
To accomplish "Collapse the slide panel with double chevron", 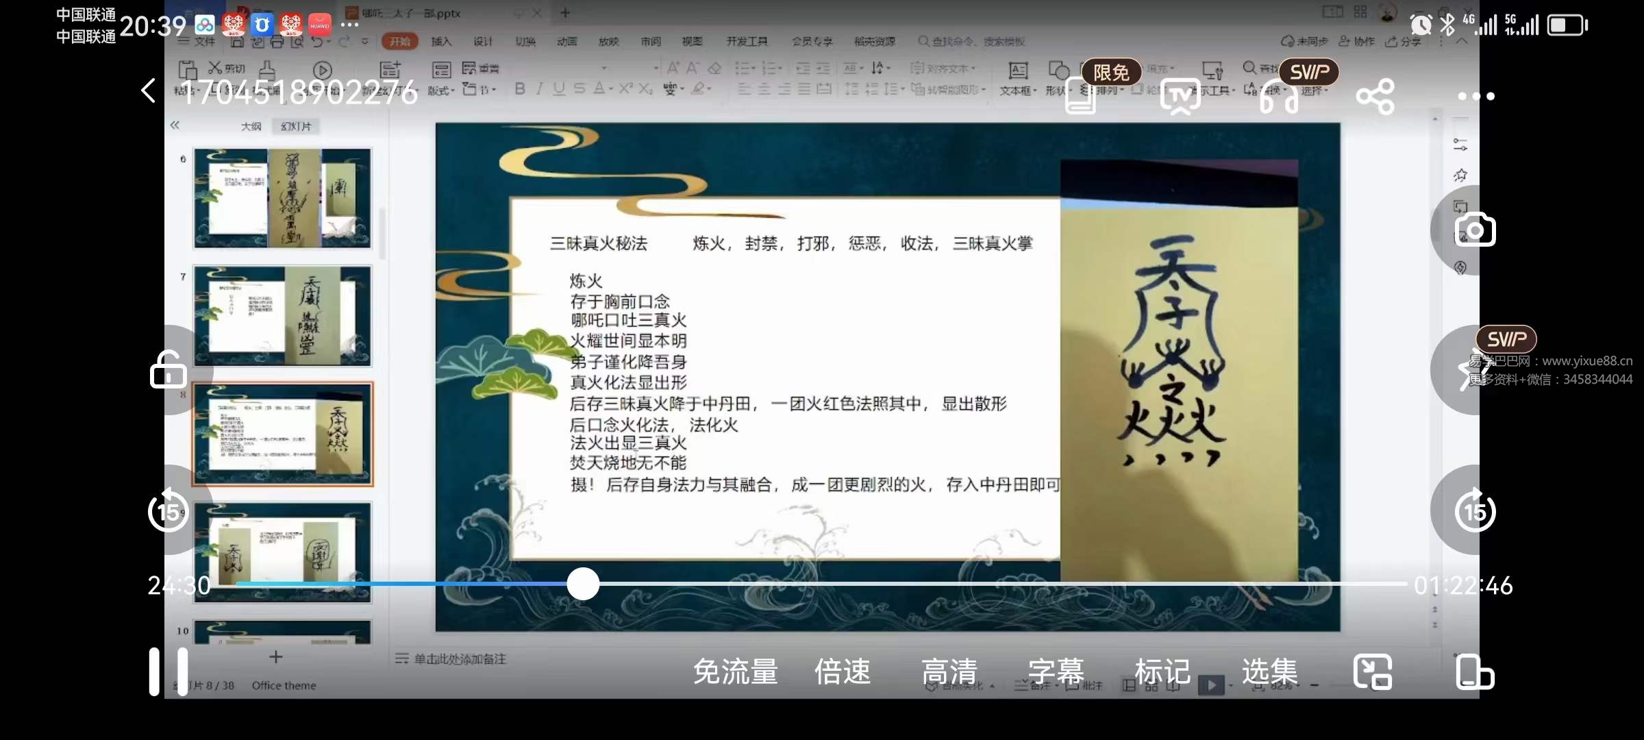I will [x=175, y=125].
